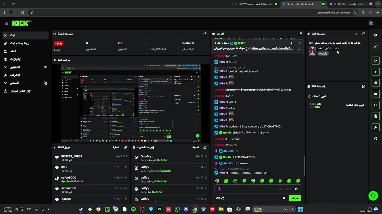This screenshot has height=214, width=382.
Task: Click the red جار البث live badge
Action: (58, 43)
